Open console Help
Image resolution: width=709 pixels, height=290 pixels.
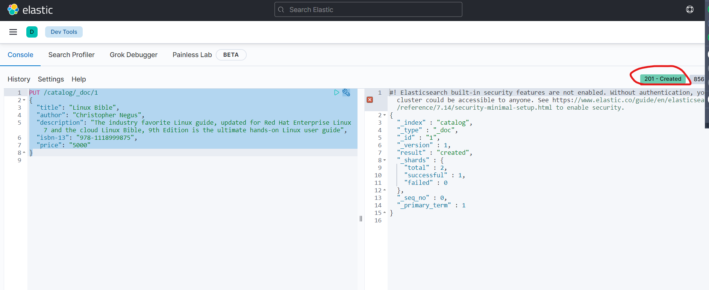click(79, 79)
